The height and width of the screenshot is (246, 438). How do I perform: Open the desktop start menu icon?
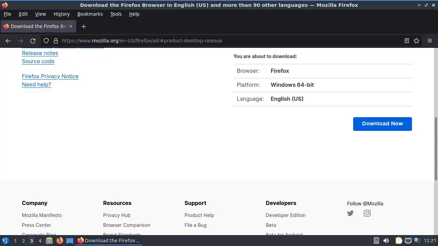click(x=5, y=241)
